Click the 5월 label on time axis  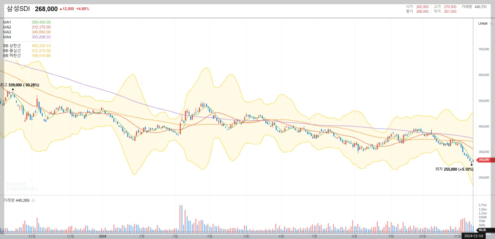246,236
